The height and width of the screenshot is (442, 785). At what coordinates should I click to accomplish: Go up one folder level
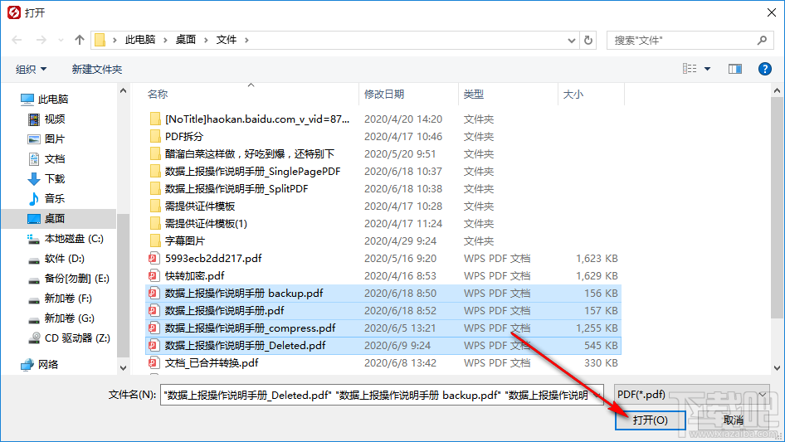[79, 40]
